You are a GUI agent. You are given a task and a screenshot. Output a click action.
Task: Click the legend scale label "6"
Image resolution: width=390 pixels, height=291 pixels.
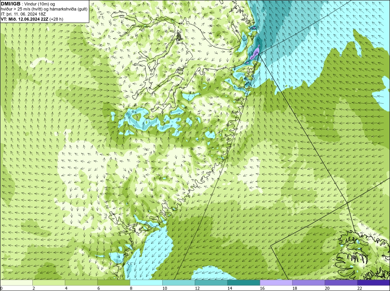99,288
